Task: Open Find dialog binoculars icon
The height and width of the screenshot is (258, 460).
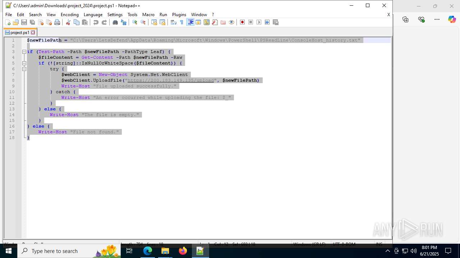Action: (115, 22)
